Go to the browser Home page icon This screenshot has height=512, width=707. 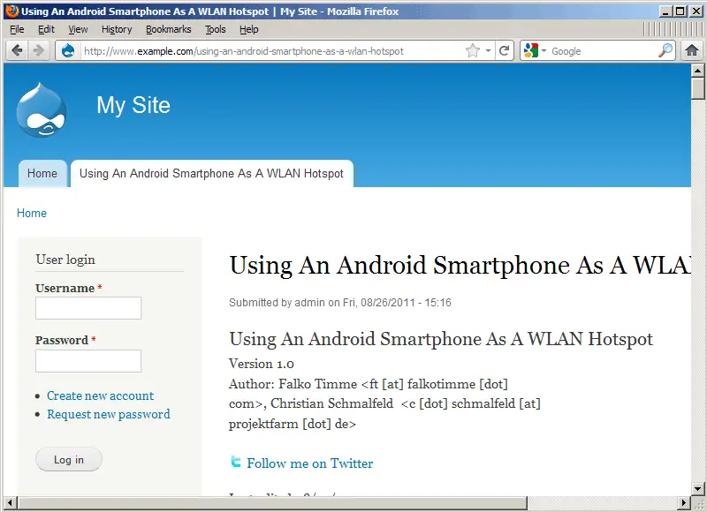[x=692, y=51]
